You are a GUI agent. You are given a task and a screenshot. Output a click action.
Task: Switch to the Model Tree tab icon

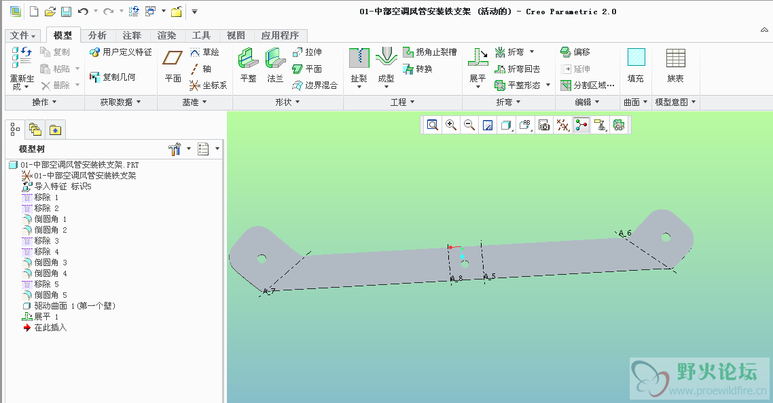tap(15, 130)
